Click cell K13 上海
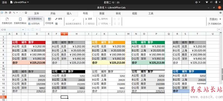This screenshot has height=101, width=223. click(104, 80)
